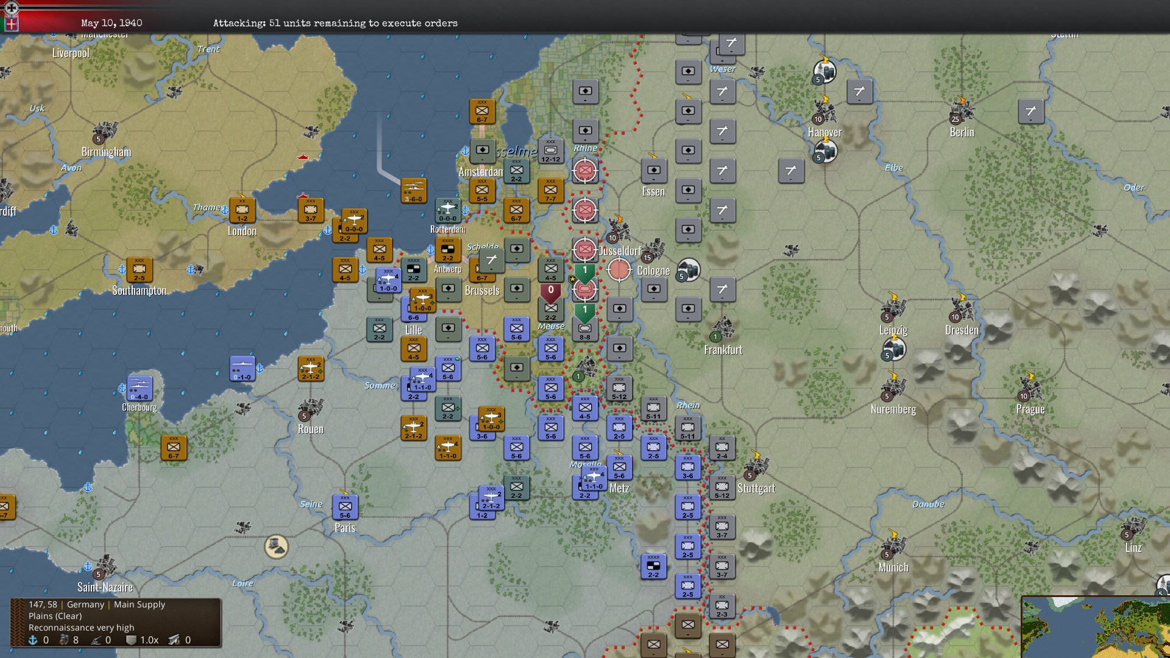Viewport: 1170px width, 658px height.
Task: Click the hex information panel
Action: pos(116,622)
